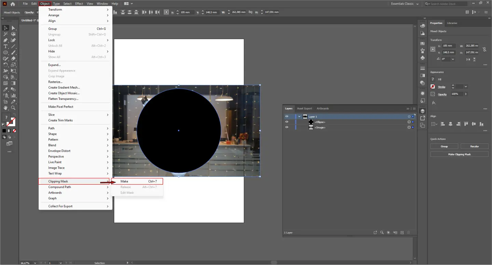Click the Locate Object magnifier in Layers panel
Image resolution: width=492 pixels, height=265 pixels.
tap(382, 233)
